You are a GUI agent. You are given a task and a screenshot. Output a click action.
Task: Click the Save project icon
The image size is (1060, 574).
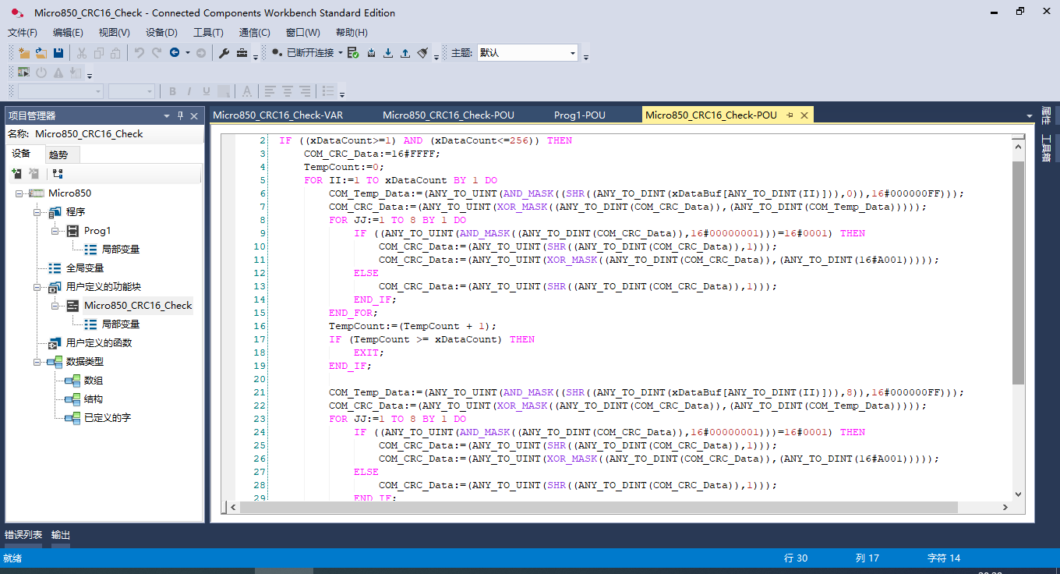pyautogui.click(x=58, y=53)
